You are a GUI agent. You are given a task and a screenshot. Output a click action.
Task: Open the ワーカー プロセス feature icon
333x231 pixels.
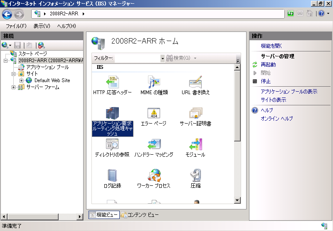pyautogui.click(x=154, y=175)
